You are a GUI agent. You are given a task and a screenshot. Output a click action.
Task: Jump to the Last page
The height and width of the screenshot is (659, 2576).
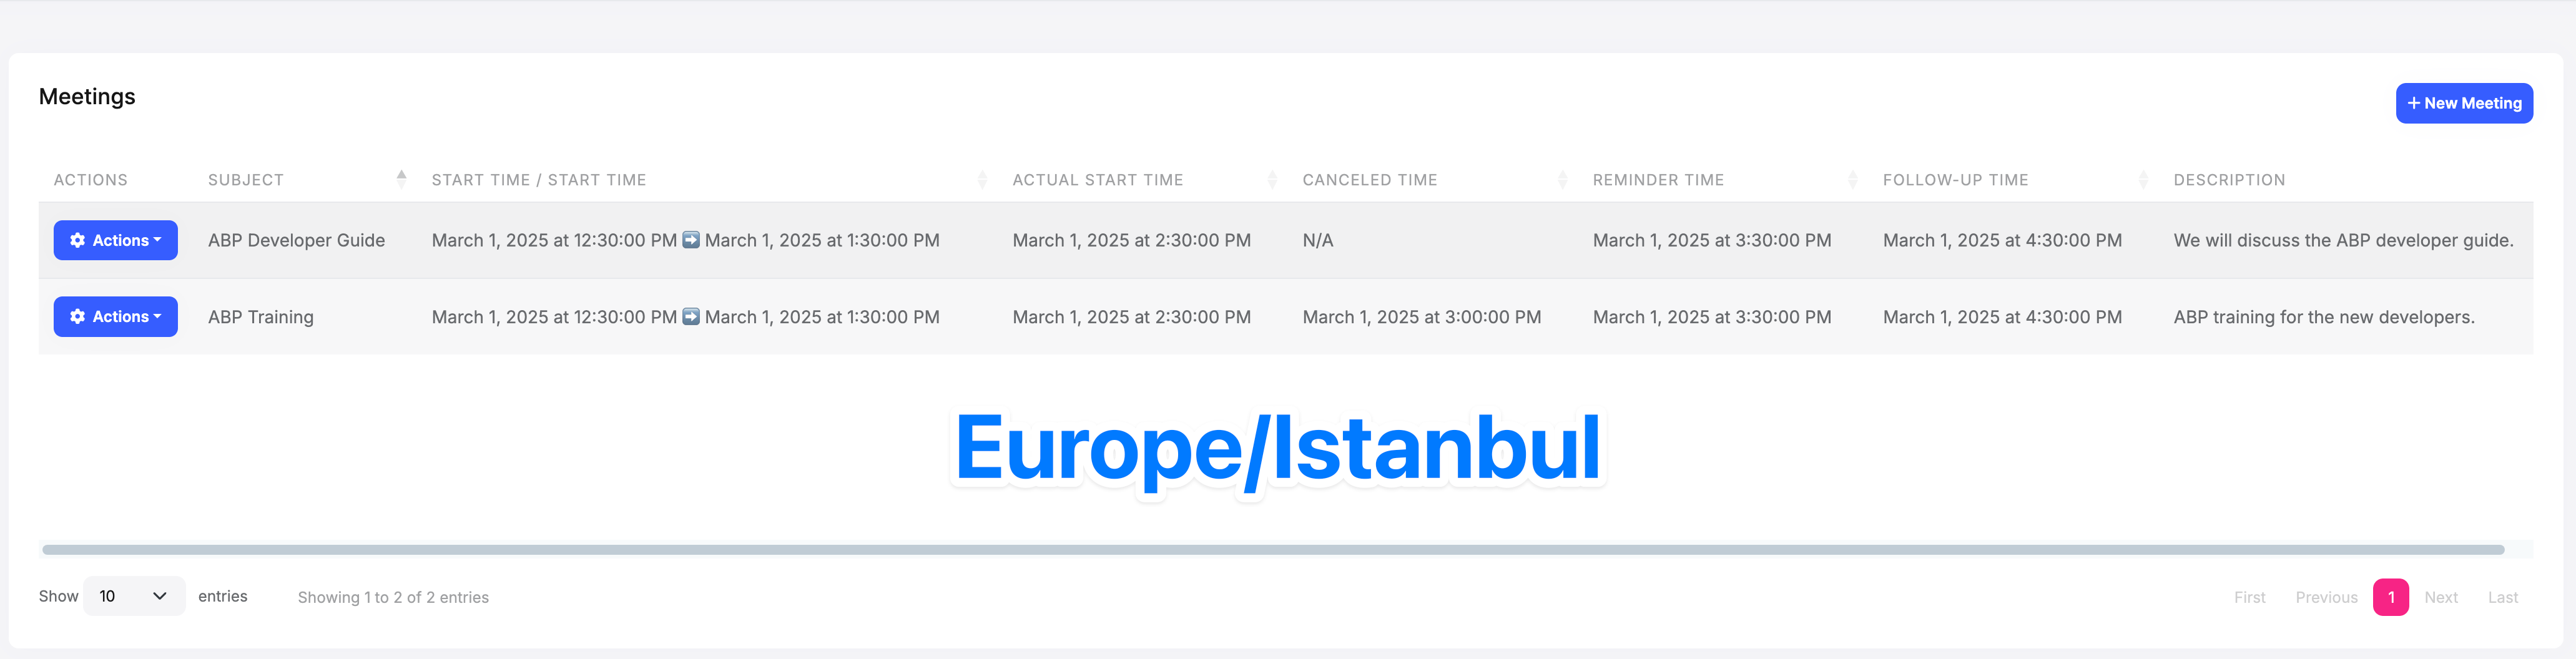tap(2502, 597)
